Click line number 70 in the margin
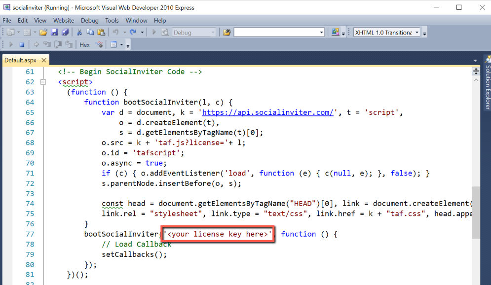The image size is (491, 285). [x=30, y=163]
